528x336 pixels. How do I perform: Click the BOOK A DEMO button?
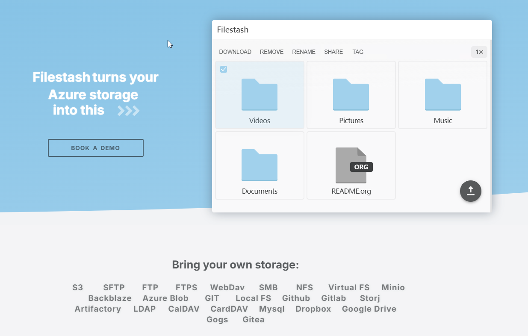click(96, 148)
